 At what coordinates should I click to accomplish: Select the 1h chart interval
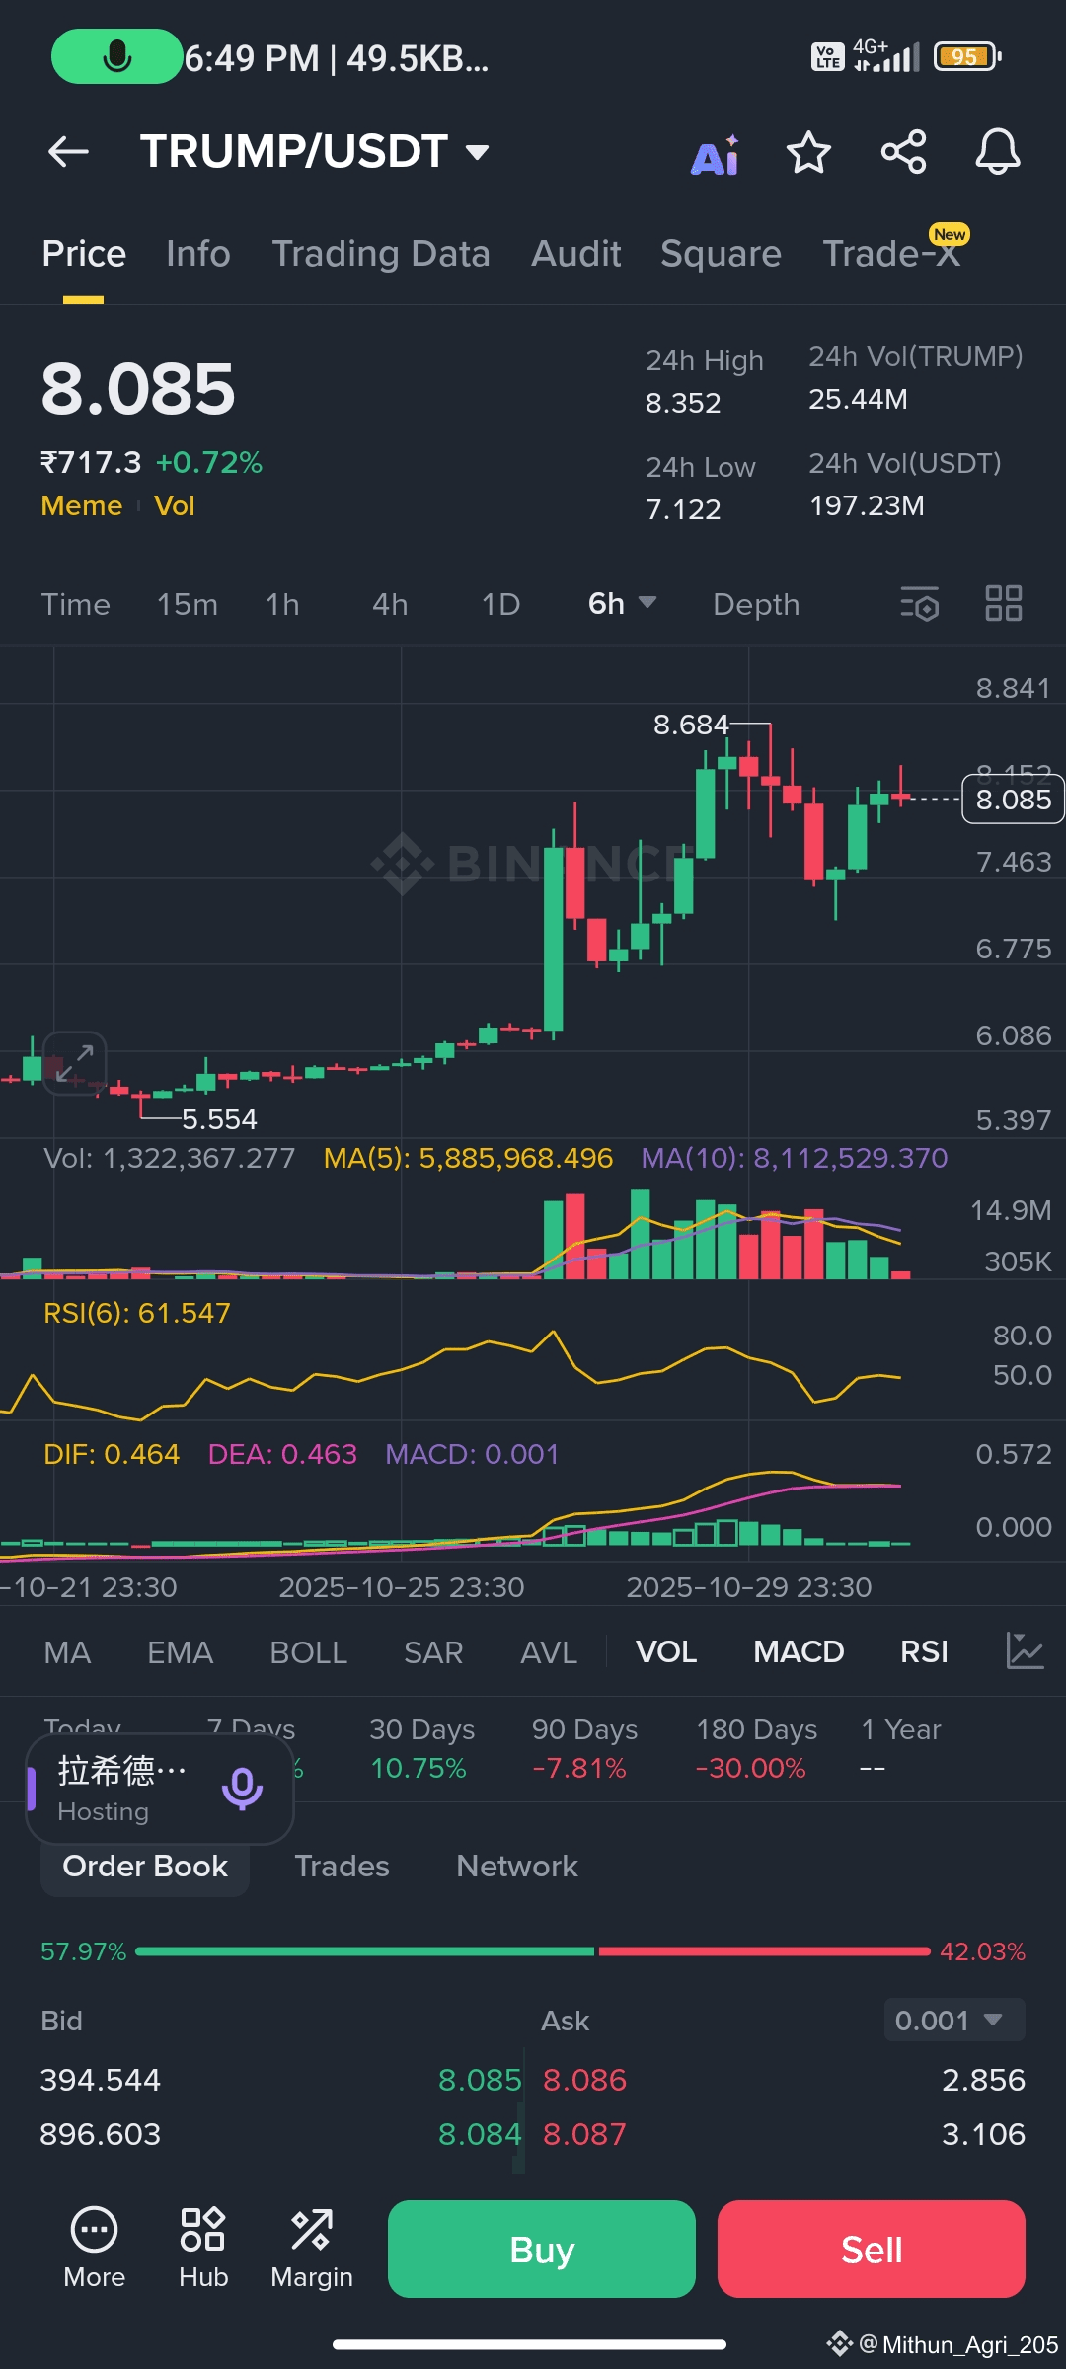point(282,604)
